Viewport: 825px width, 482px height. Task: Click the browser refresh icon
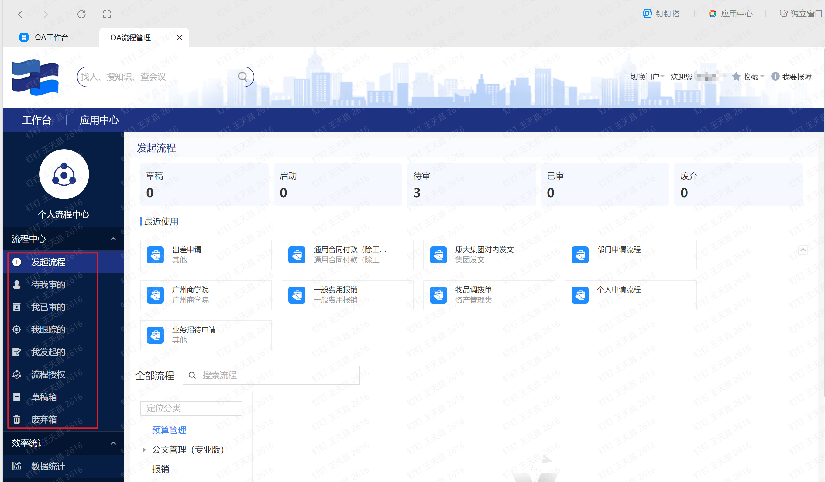pyautogui.click(x=81, y=14)
